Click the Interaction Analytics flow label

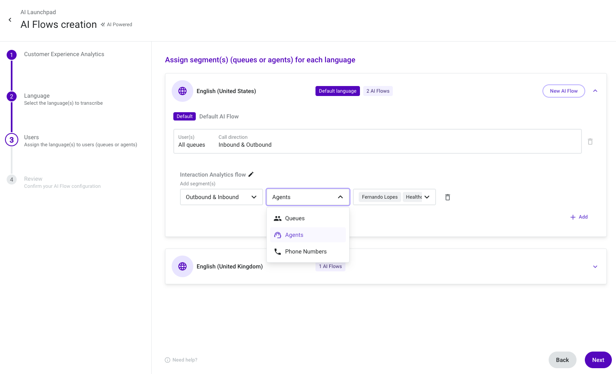[213, 175]
